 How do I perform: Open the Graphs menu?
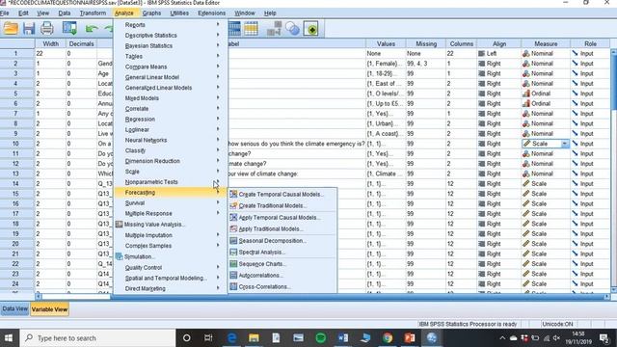(x=151, y=13)
